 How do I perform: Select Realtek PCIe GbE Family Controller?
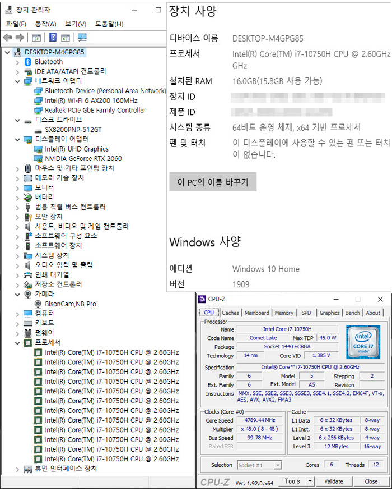pyautogui.click(x=95, y=110)
